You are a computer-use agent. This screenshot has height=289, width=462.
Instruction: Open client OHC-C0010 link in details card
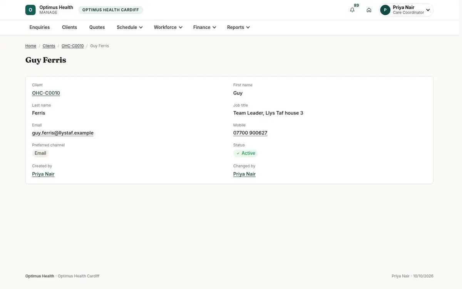(x=46, y=93)
